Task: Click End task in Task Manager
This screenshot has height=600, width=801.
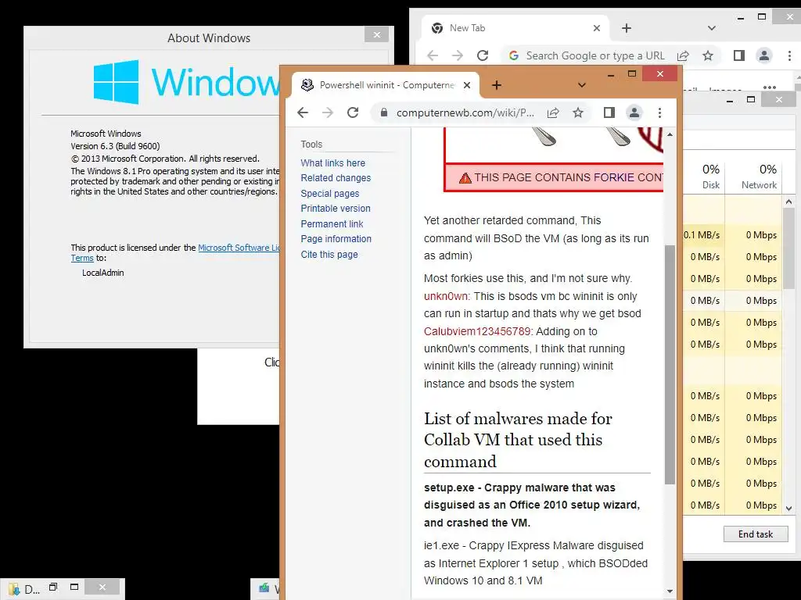Action: [756, 534]
